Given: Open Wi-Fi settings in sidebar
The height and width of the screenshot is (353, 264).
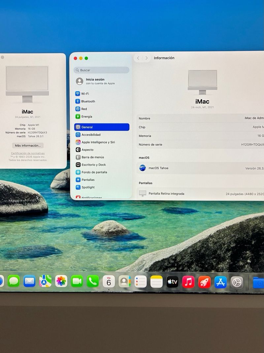Looking at the screenshot, I should 101,94.
